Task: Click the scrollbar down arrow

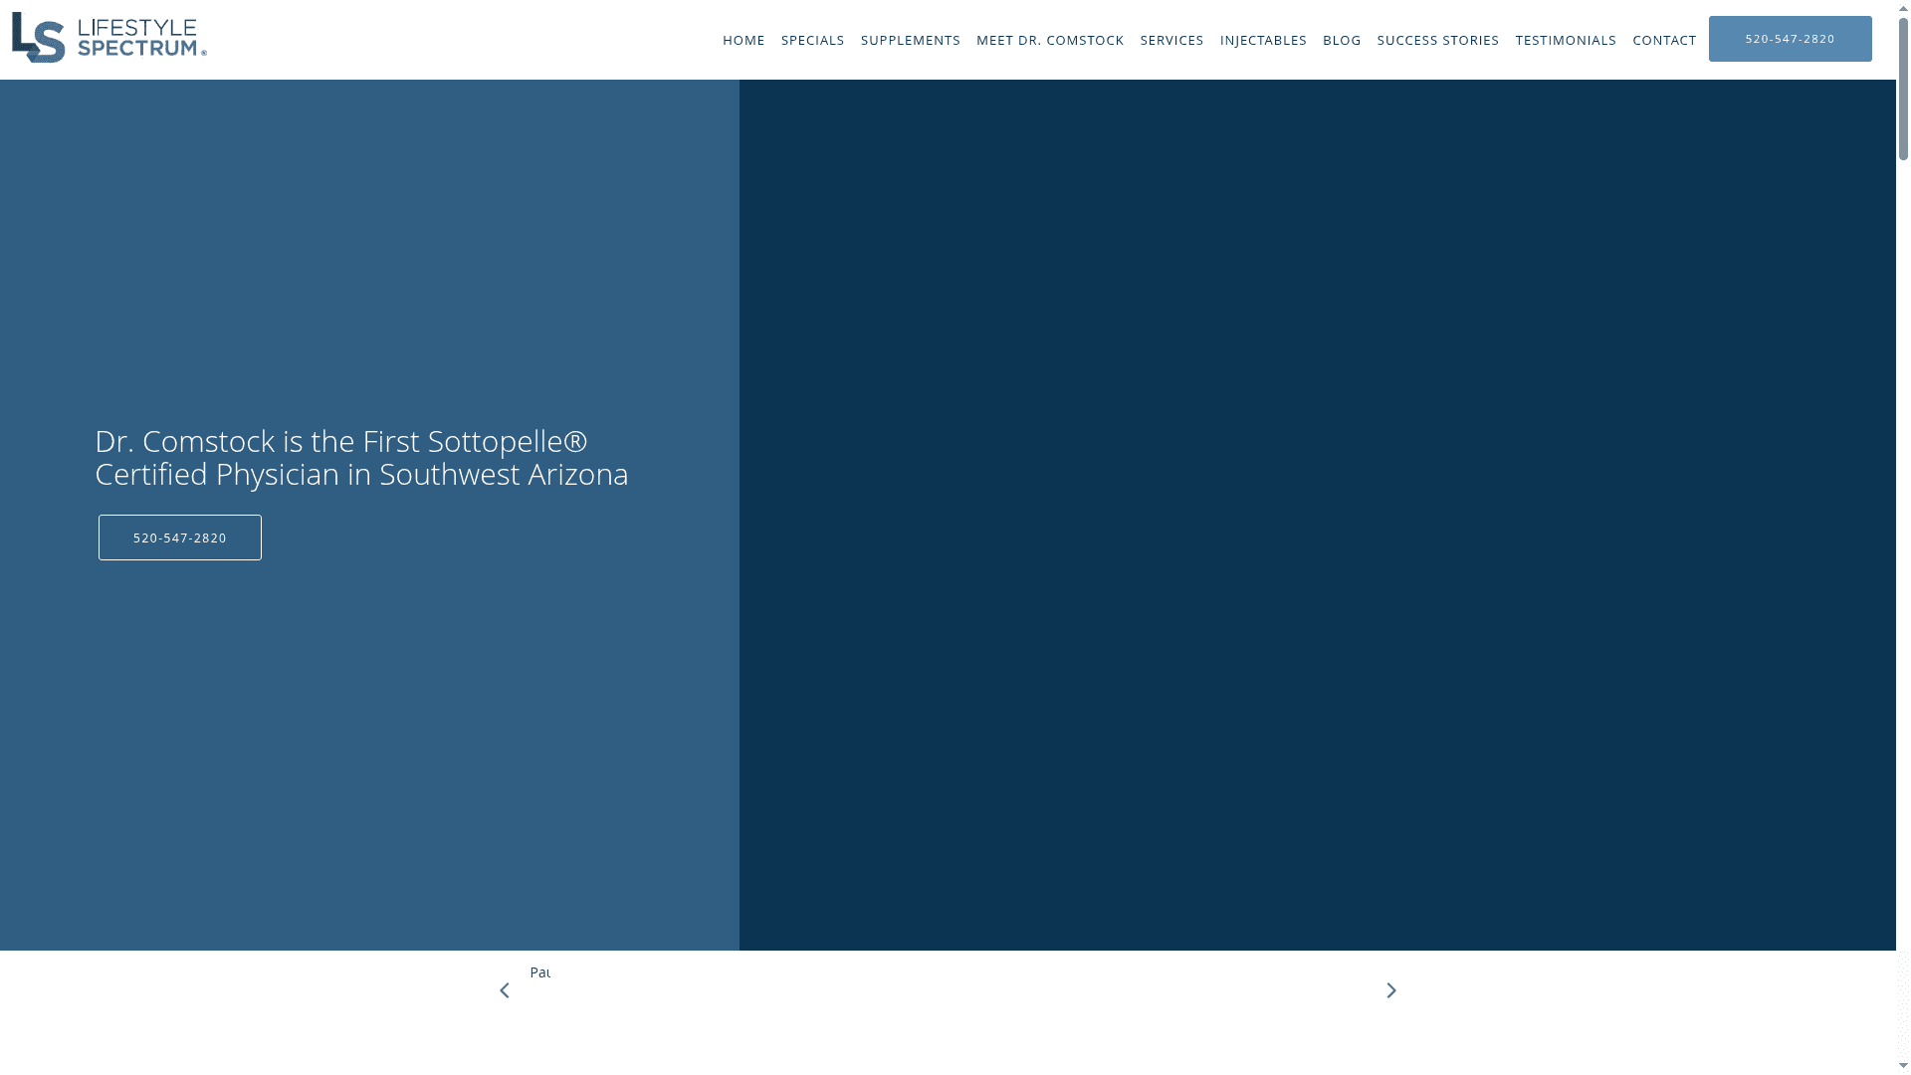Action: [1902, 1066]
